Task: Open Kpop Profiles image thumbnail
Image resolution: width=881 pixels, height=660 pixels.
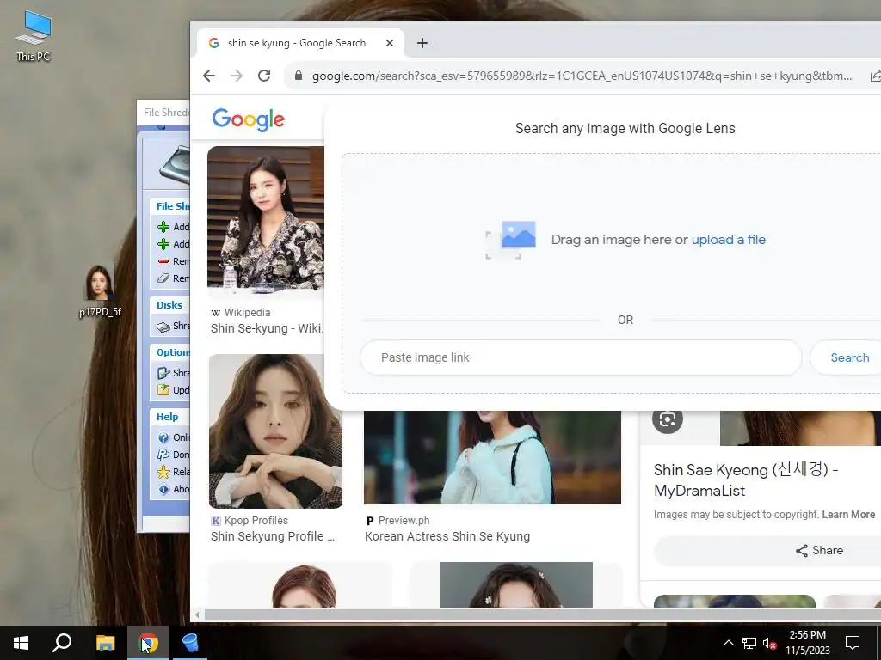Action: 275,431
